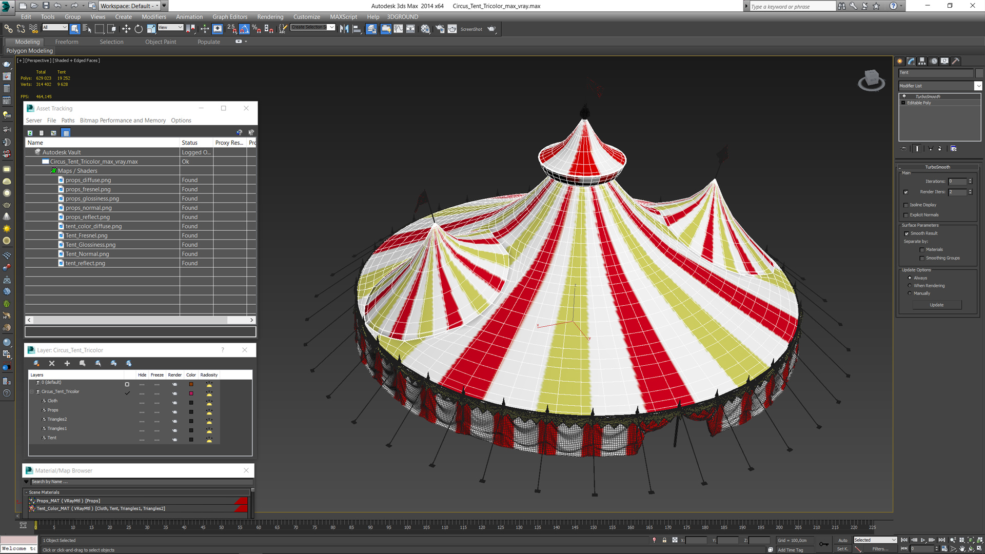Click Play Animation button
985x554 pixels.
(x=923, y=540)
